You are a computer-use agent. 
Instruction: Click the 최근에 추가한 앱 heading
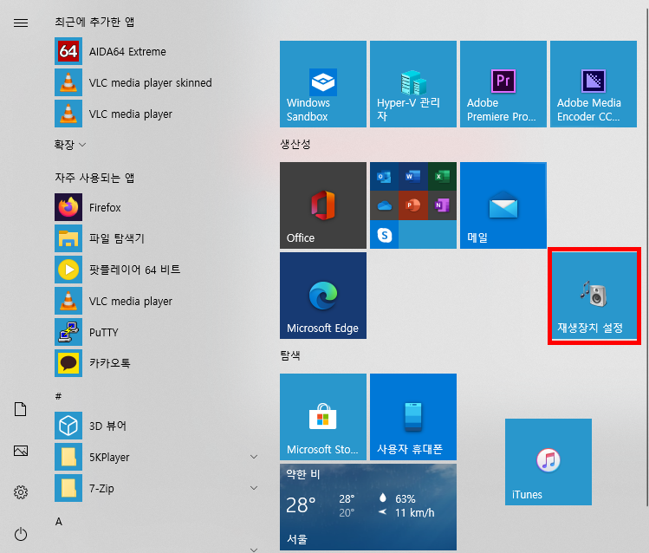click(x=94, y=22)
